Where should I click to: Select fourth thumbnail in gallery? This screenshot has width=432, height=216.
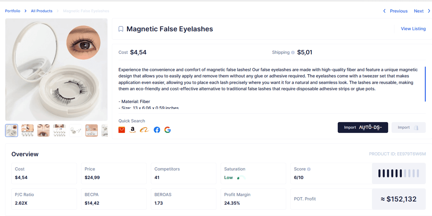[59, 130]
